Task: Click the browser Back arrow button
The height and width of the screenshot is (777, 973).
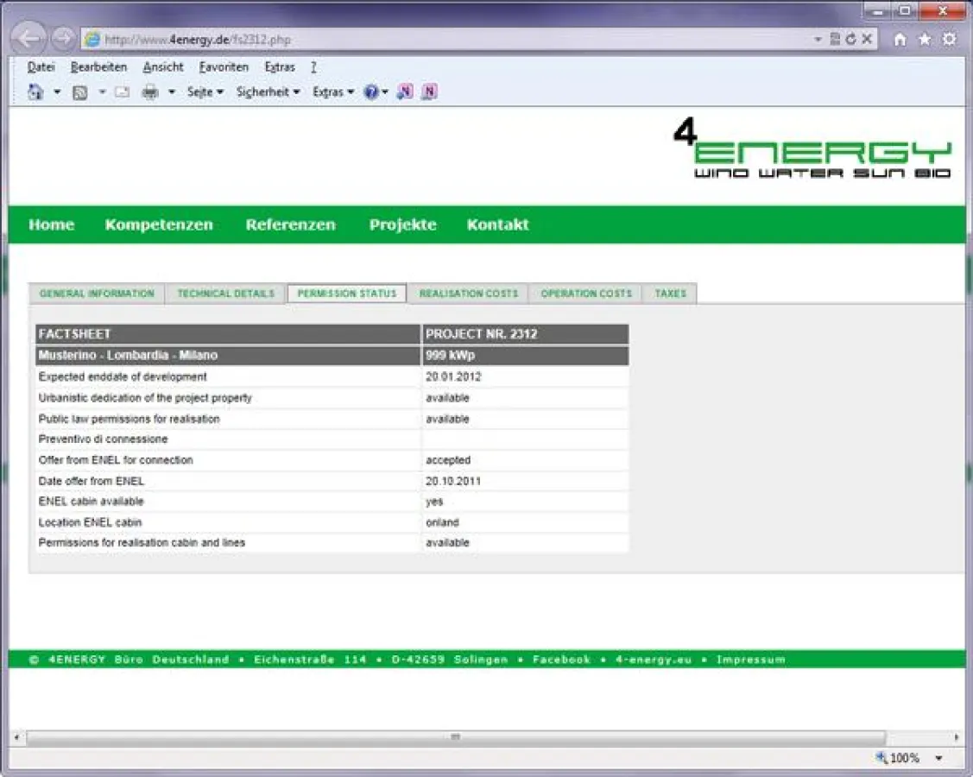Action: pos(30,39)
